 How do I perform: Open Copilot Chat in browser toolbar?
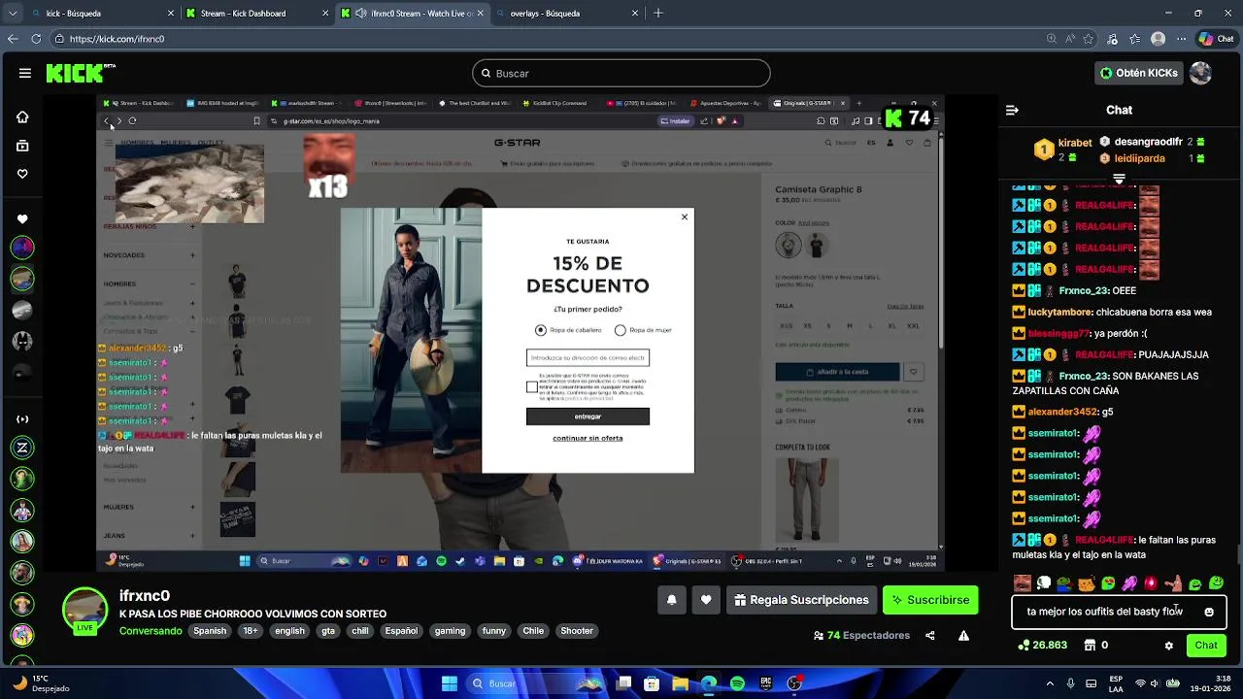[x=1218, y=39]
